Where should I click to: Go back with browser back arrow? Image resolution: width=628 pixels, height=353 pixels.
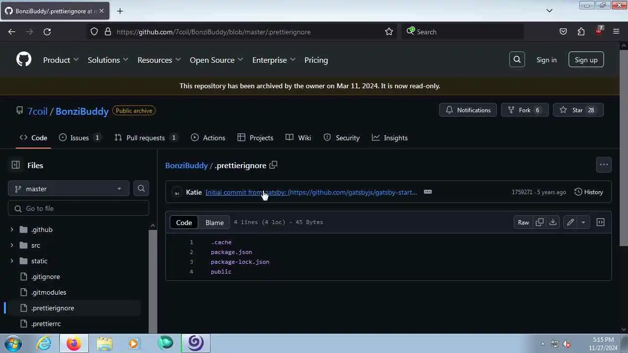[x=12, y=32]
